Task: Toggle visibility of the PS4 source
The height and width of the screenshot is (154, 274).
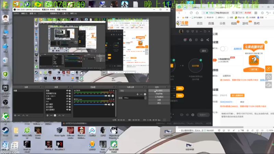Action: (x=67, y=101)
